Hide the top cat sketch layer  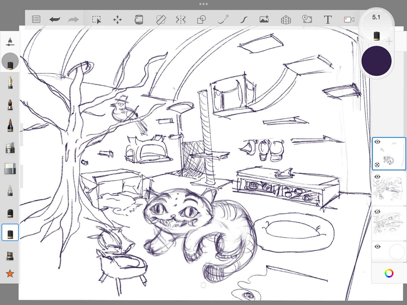(377, 142)
